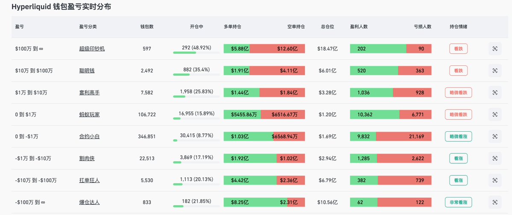This screenshot has width=512, height=215.
Task: Click 看跌 sentiment tag in 超级印钞机 row
Action: (x=459, y=49)
